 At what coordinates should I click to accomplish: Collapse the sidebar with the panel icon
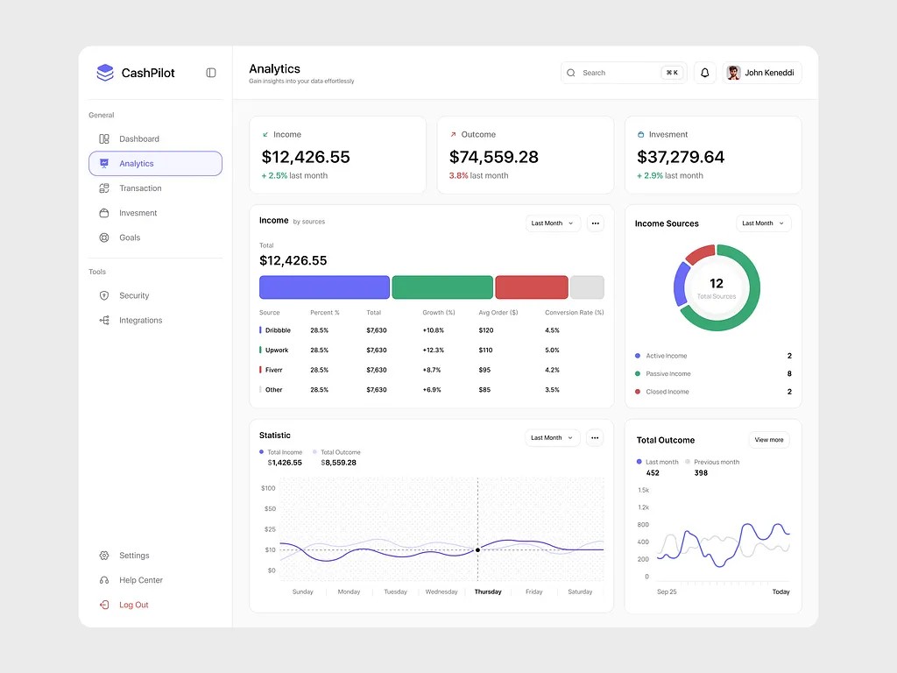[x=211, y=73]
